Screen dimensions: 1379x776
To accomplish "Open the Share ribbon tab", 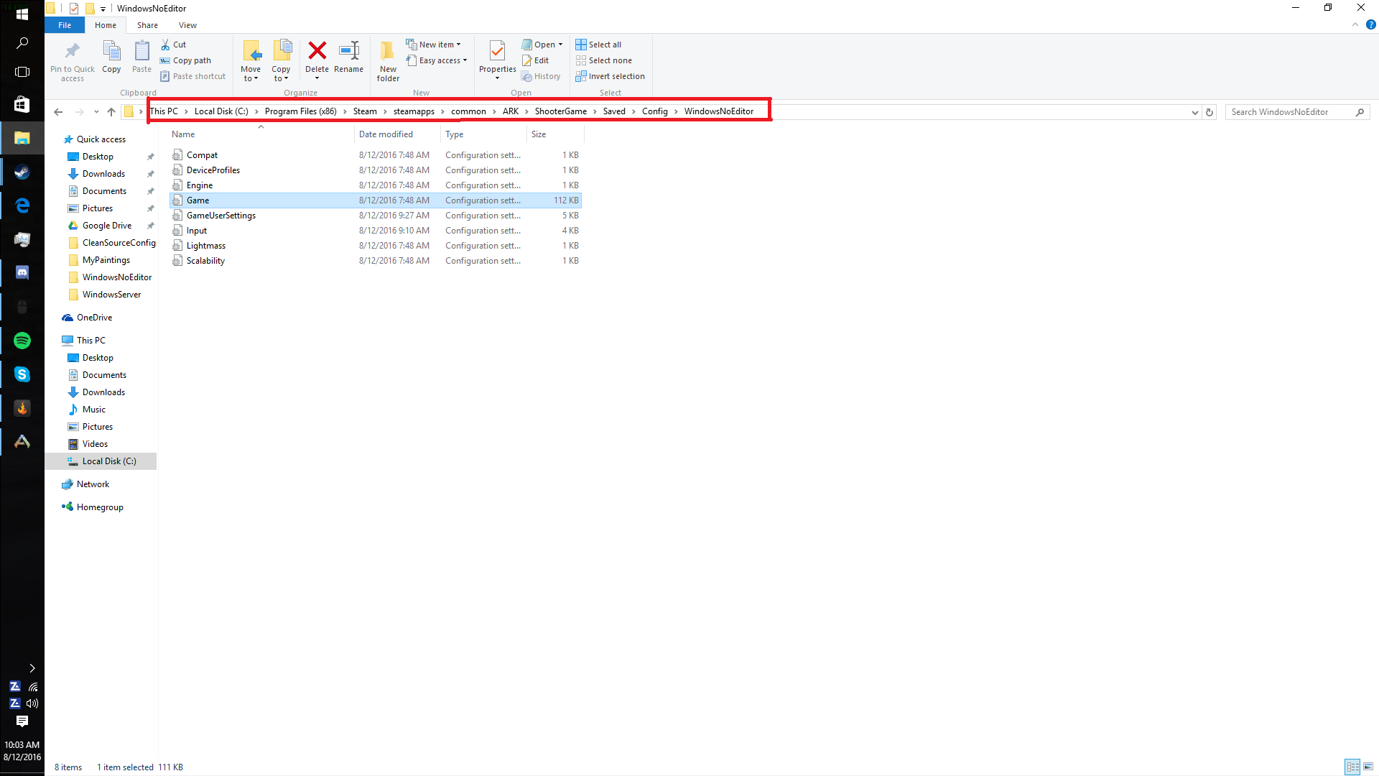I will coord(147,25).
